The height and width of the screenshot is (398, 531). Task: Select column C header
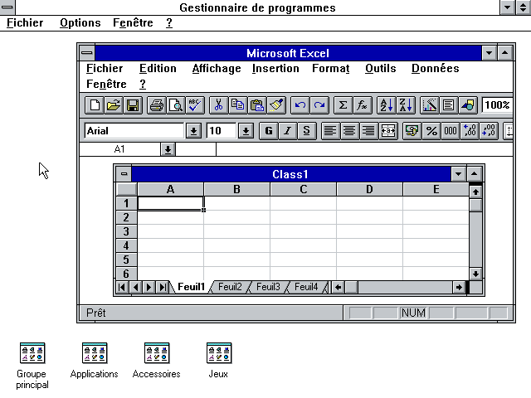coord(303,189)
